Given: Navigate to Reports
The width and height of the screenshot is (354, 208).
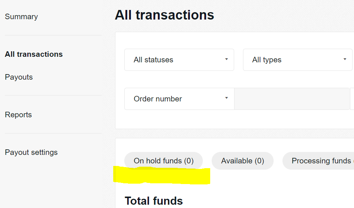Looking at the screenshot, I should pyautogui.click(x=18, y=115).
